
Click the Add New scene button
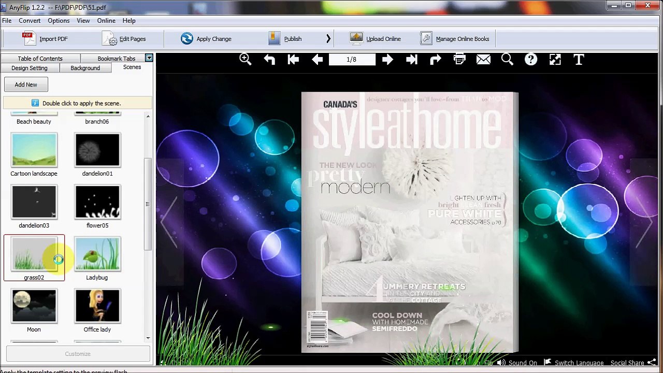[26, 84]
